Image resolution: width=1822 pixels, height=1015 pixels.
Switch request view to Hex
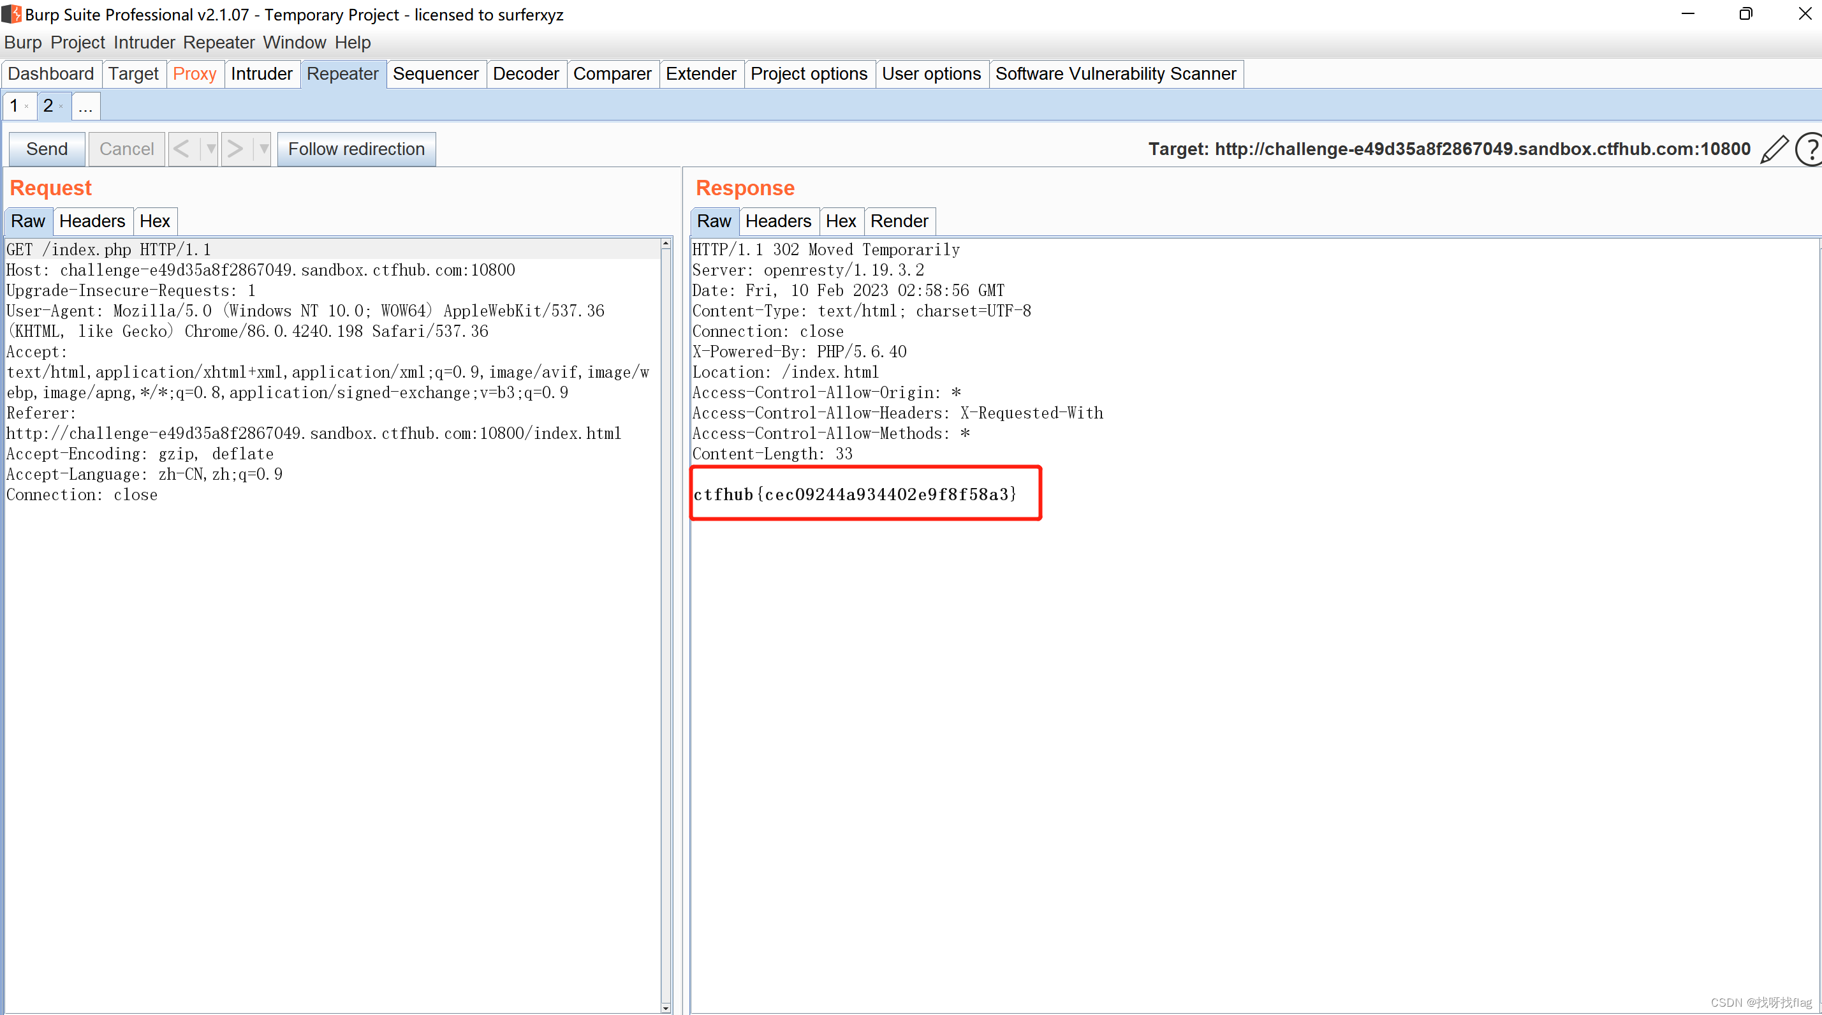click(154, 221)
